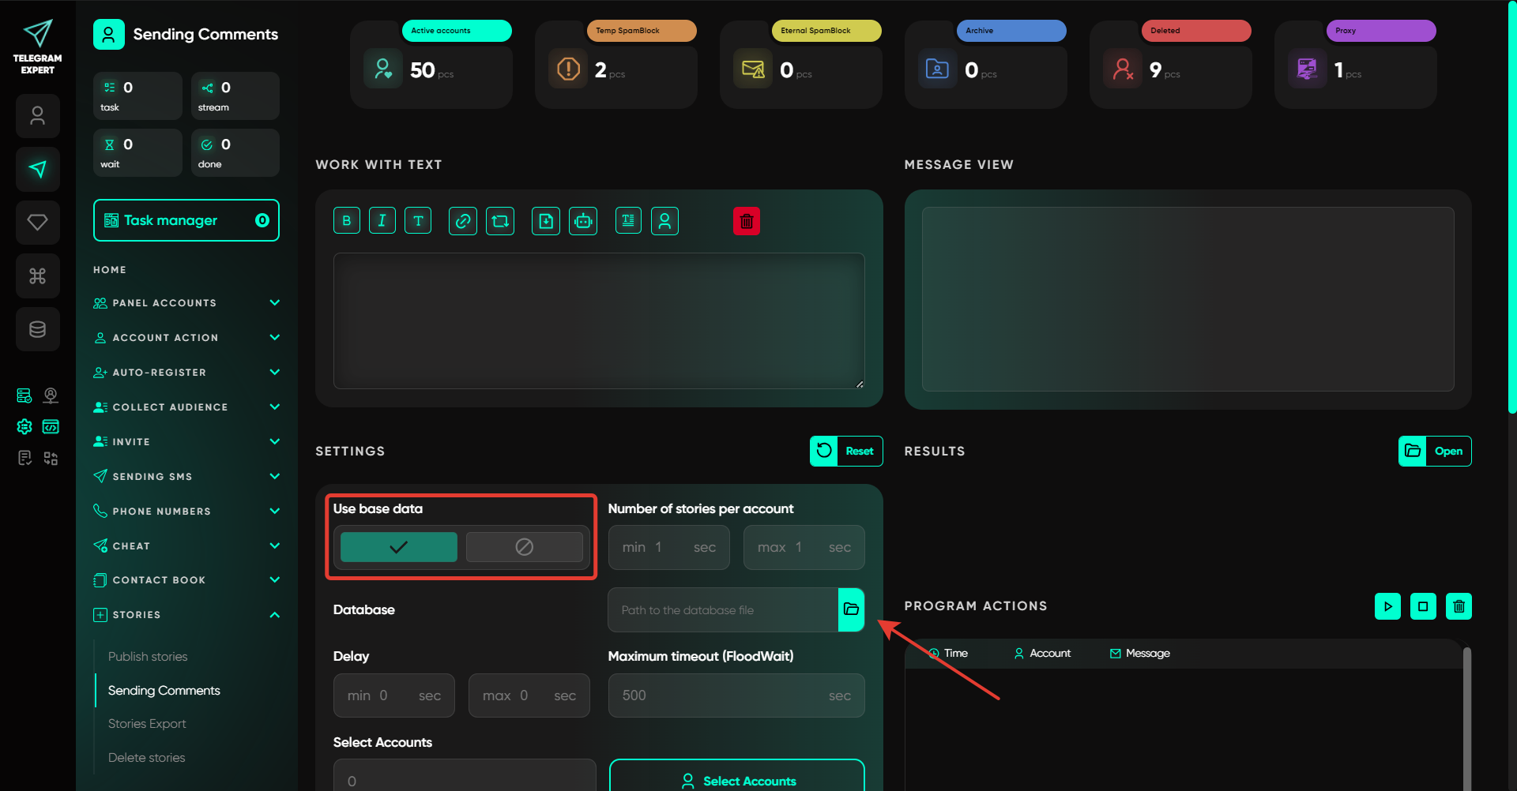1517x791 pixels.
Task: Open the database icon in left sidebar
Action: (37, 329)
